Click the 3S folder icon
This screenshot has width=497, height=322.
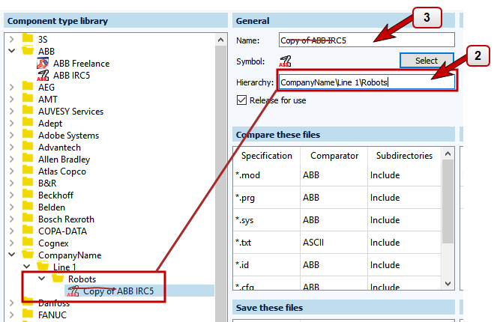pyautogui.click(x=28, y=39)
